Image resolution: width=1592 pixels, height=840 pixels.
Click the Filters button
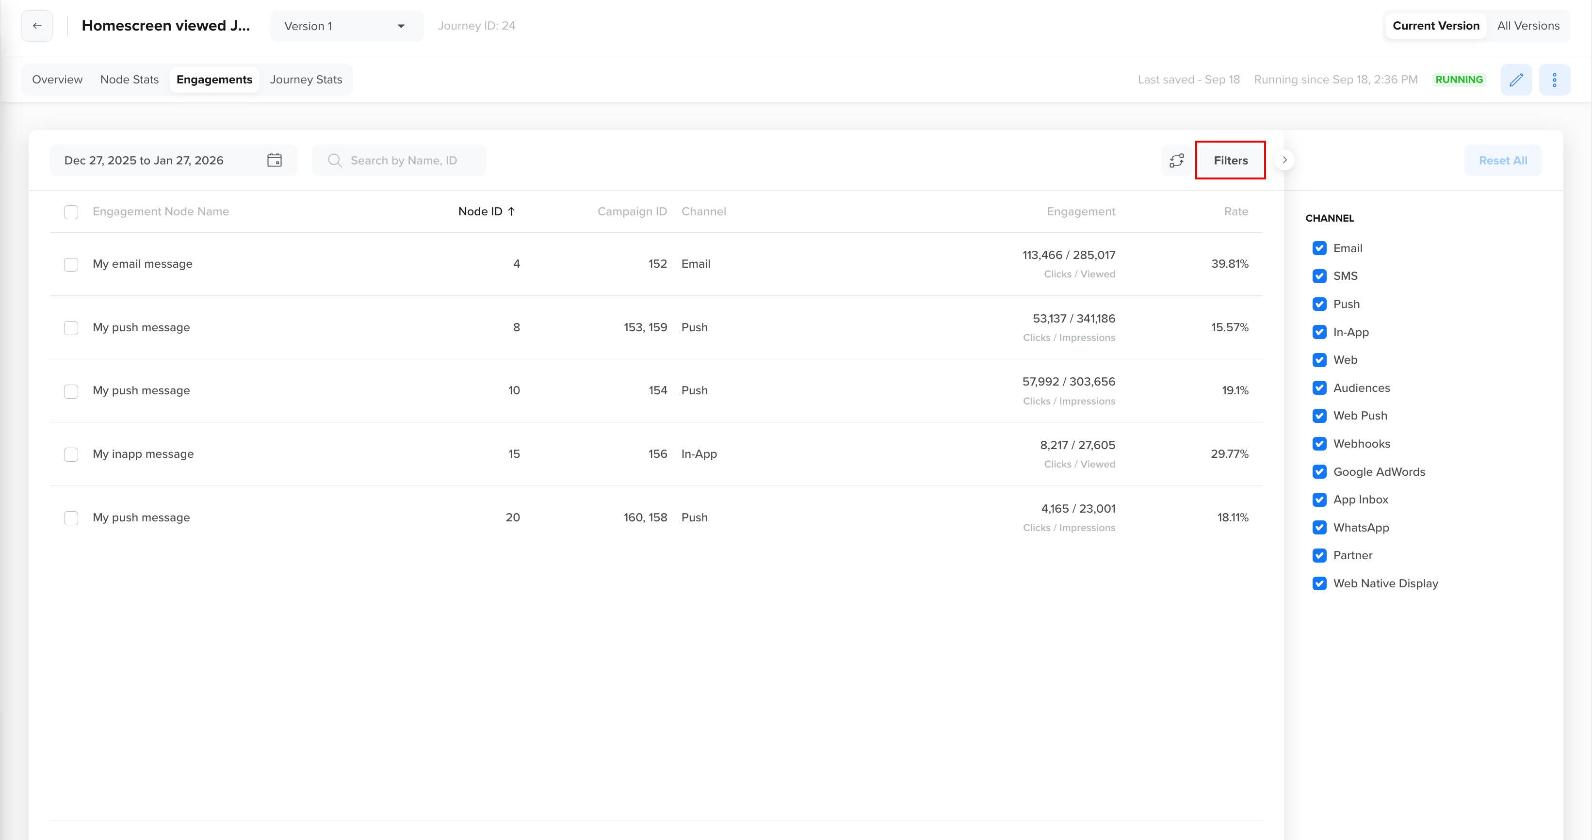pyautogui.click(x=1230, y=160)
